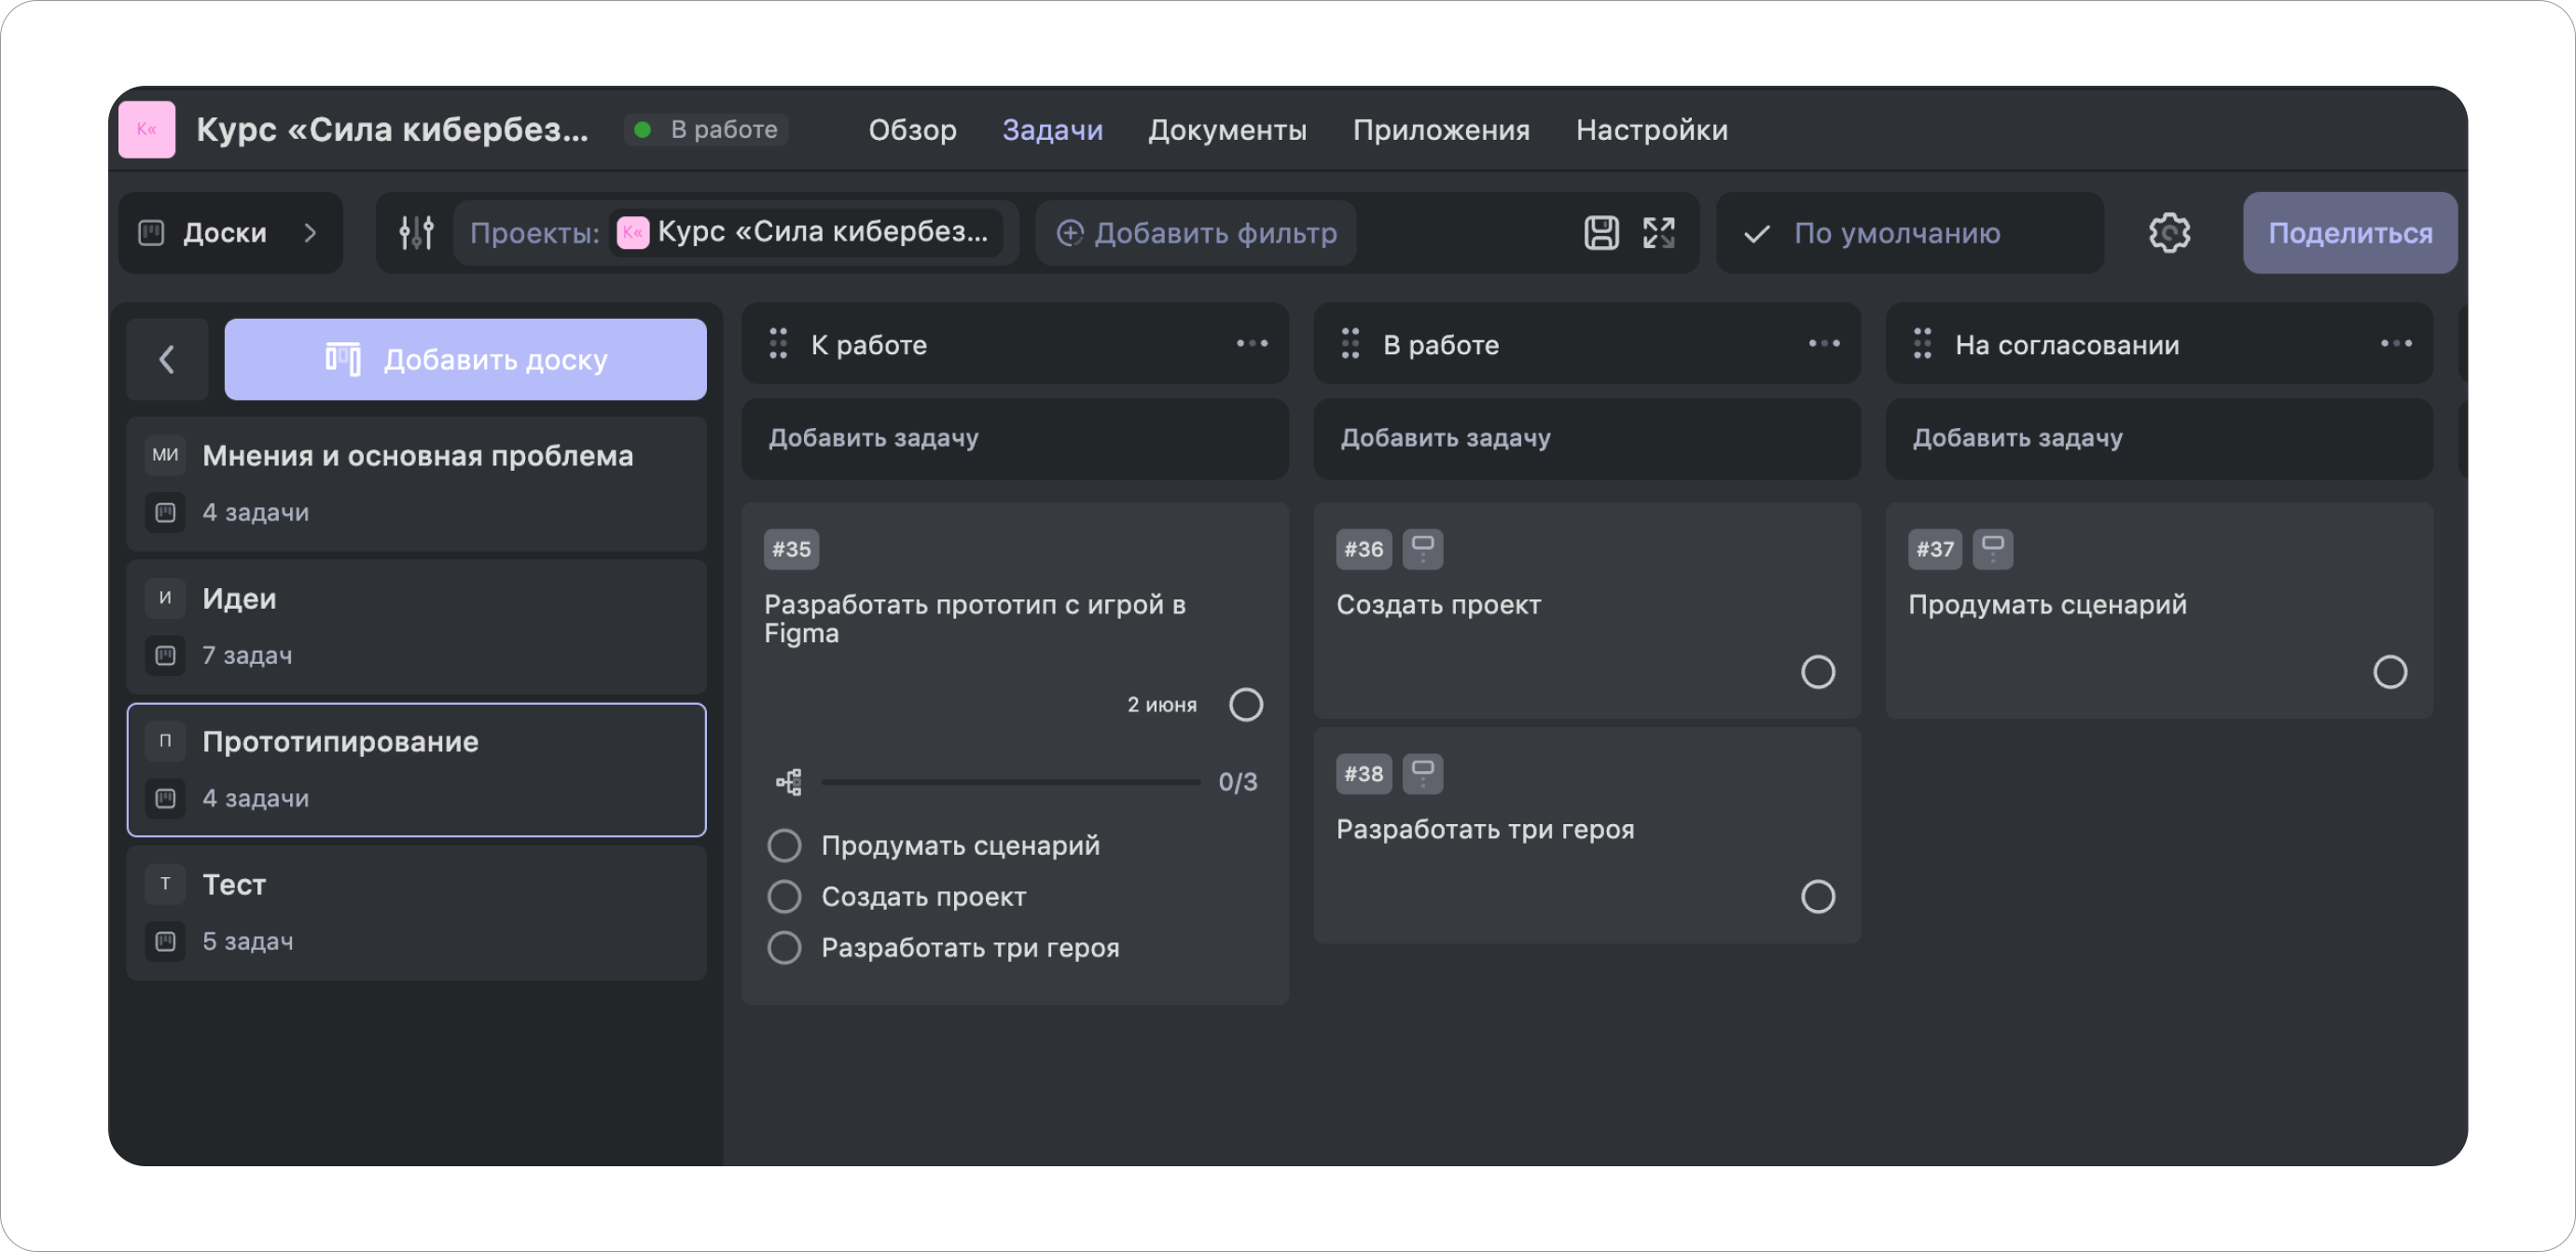The width and height of the screenshot is (2576, 1252).
Task: Click the filter settings sliders icon
Action: (x=416, y=233)
